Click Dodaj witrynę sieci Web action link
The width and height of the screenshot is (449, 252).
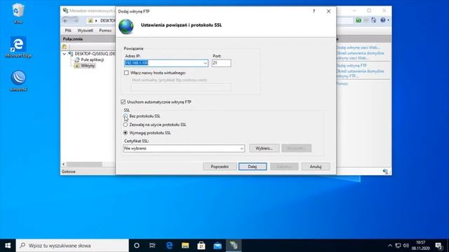pos(358,48)
